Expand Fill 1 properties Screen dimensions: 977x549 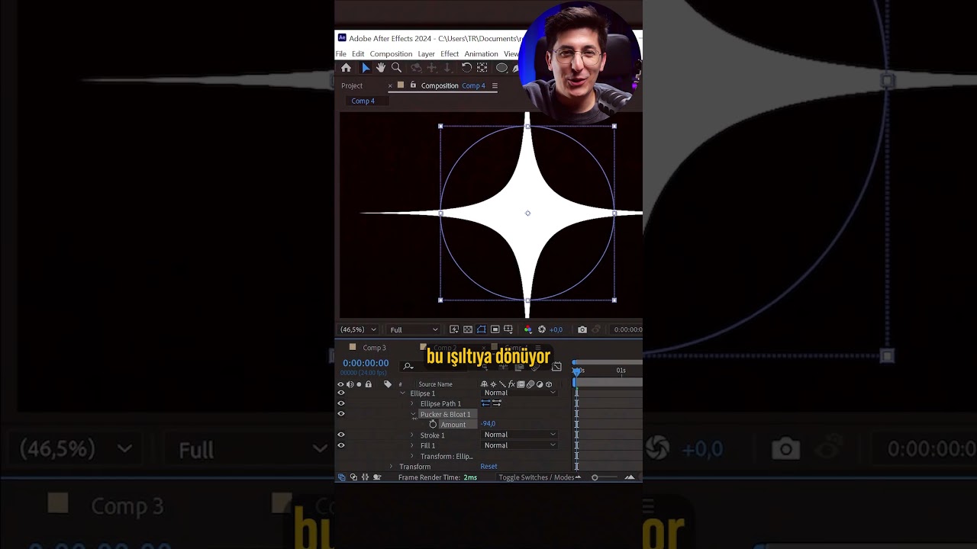(x=412, y=445)
